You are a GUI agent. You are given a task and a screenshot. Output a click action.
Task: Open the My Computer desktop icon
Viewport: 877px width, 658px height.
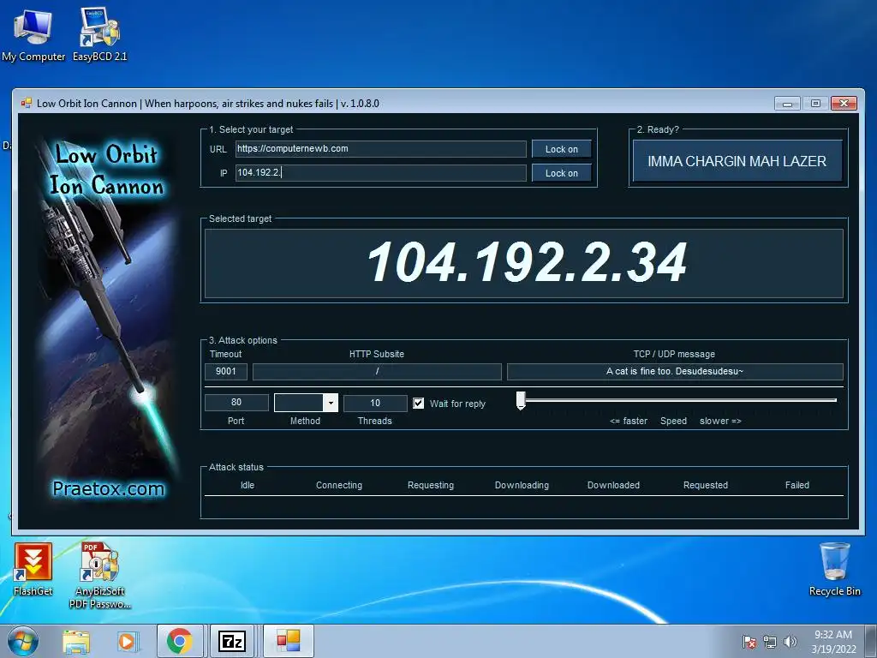click(x=33, y=33)
